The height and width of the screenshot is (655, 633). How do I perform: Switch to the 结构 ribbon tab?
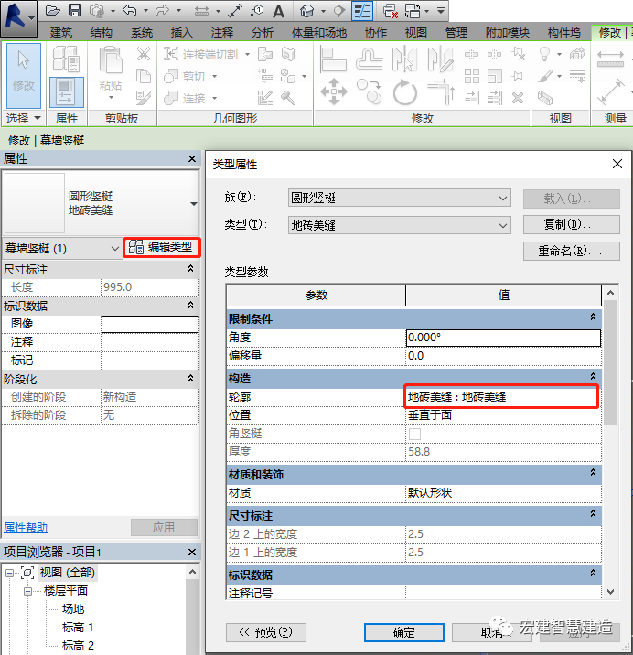(102, 32)
